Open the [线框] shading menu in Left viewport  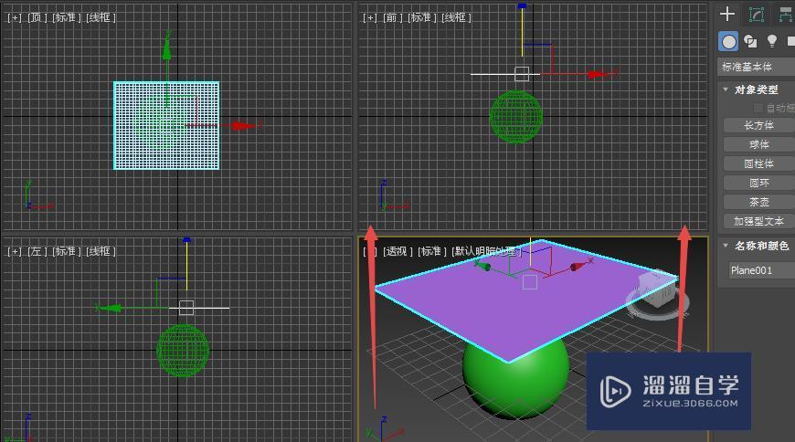[x=101, y=251]
